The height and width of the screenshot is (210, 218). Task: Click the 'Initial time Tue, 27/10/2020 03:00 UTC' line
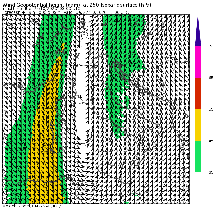pos(41,9)
